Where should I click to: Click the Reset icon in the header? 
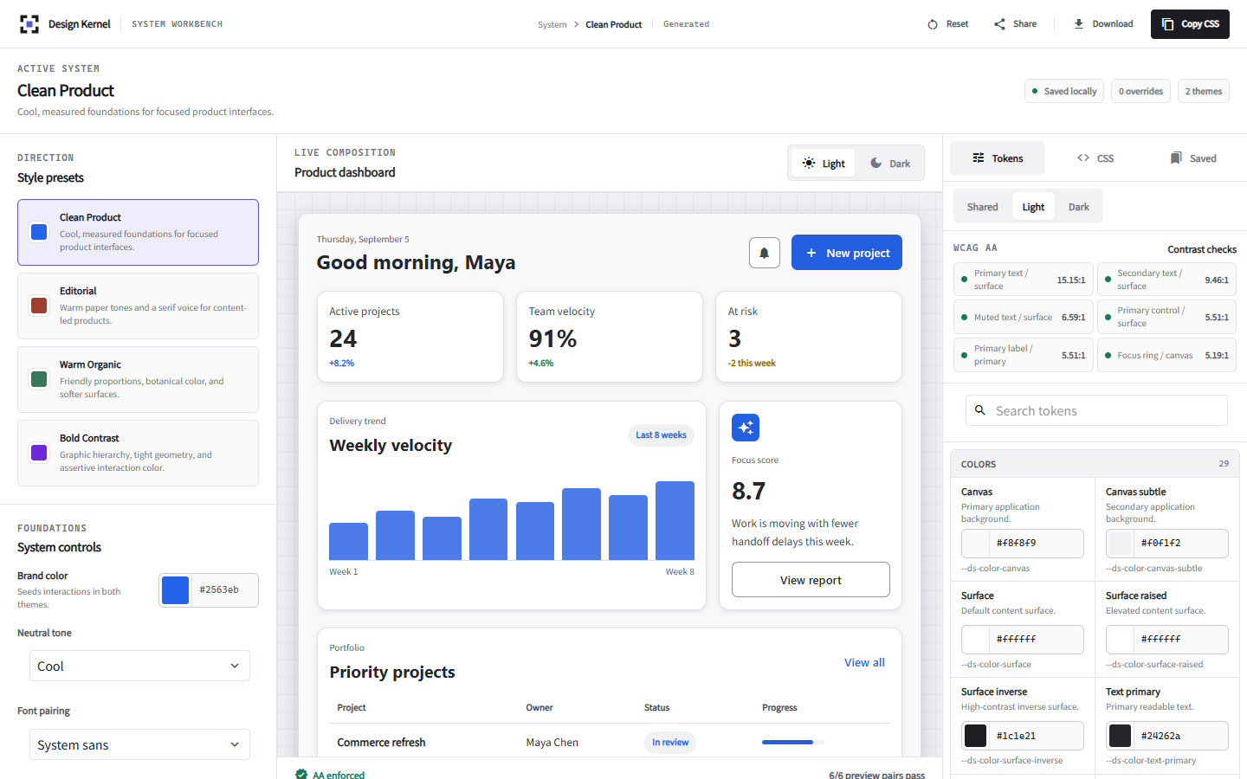[x=933, y=24]
